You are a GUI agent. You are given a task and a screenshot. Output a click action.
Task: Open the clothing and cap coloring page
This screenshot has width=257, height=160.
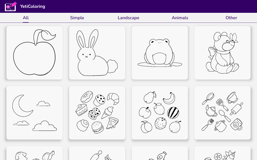(35, 153)
